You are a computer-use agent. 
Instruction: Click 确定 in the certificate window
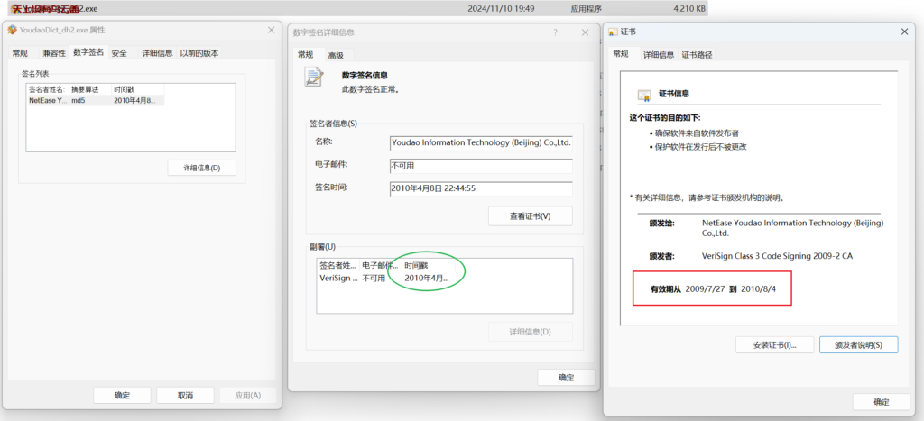(882, 402)
